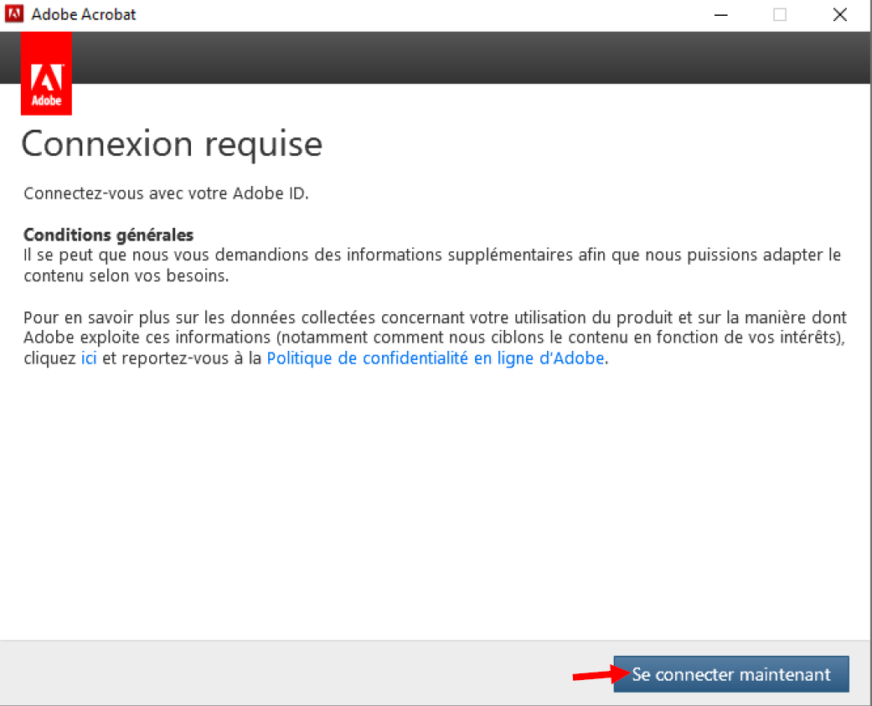Open Politique de confidentialité en ligne d'Adobe link
The height and width of the screenshot is (706, 872).
(435, 358)
